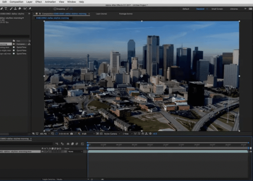Open the dallas-skyline-morning dropdown in the Project panel
This screenshot has width=253, height=181.
23,18
